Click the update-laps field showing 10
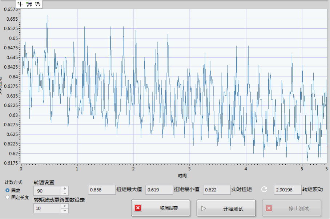The height and width of the screenshot is (219, 330). tap(47, 208)
